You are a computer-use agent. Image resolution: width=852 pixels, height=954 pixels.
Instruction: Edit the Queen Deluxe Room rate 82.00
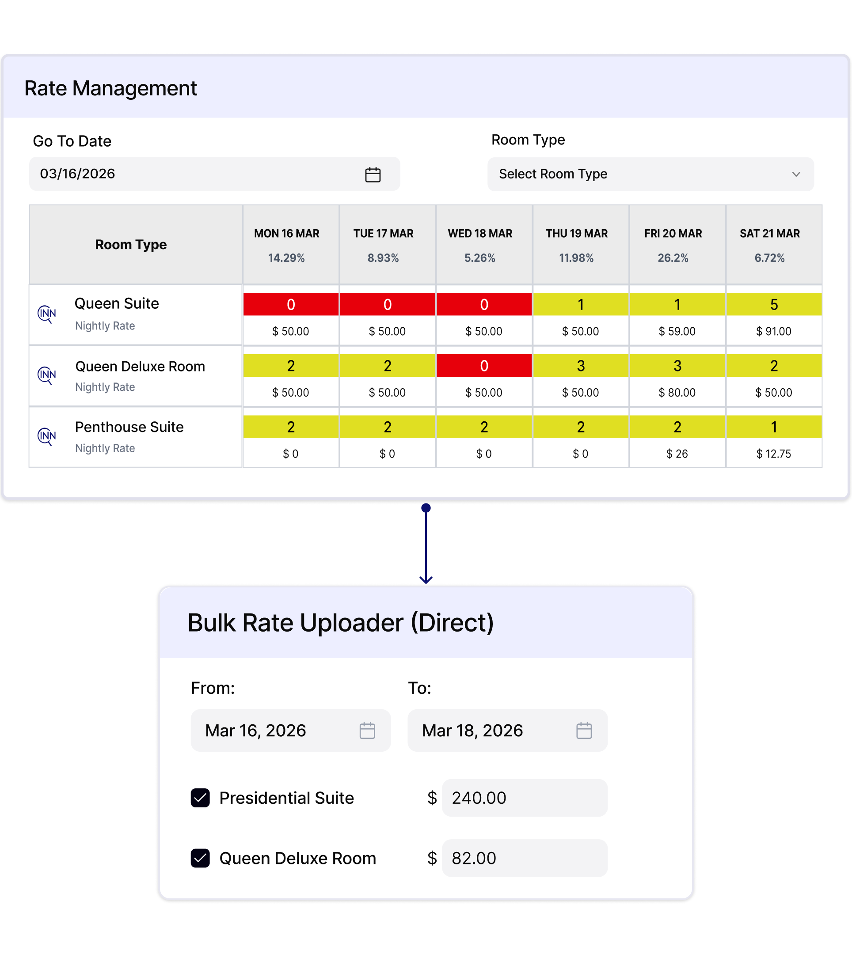(525, 858)
